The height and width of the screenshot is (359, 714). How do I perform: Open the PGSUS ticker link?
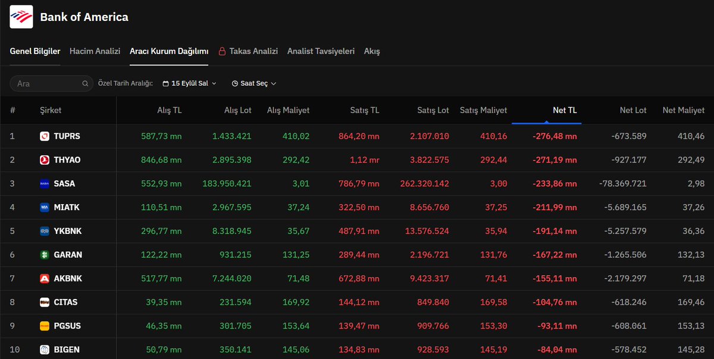point(67,326)
